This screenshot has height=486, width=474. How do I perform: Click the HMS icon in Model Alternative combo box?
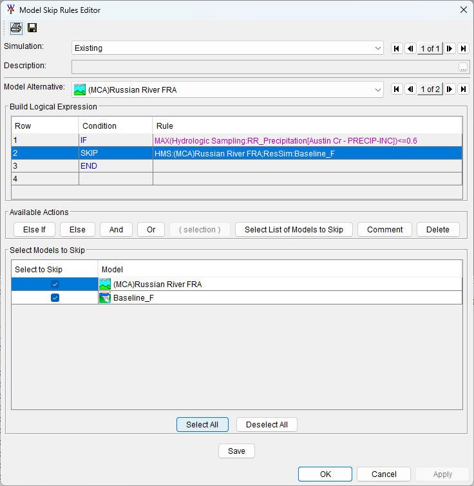coord(80,90)
